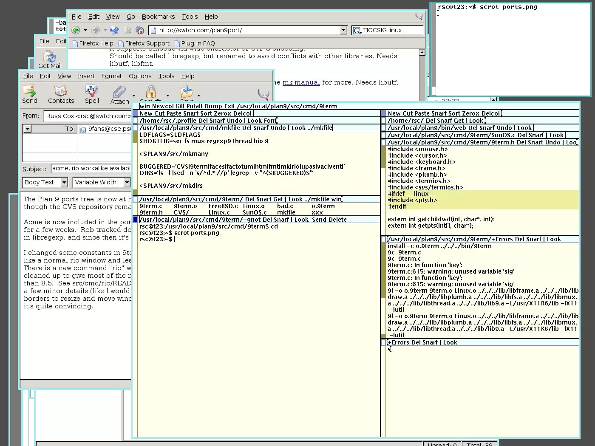Click the Get Mail icon in mail window

tap(50, 56)
